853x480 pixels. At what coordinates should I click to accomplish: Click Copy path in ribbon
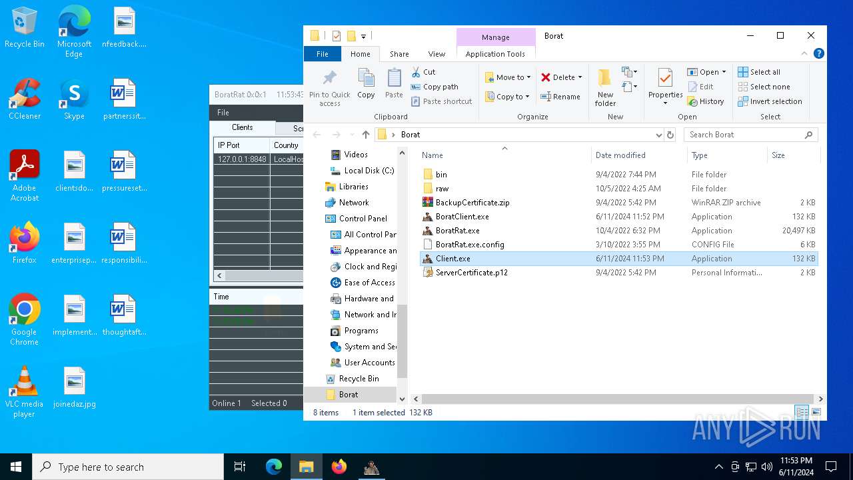434,87
